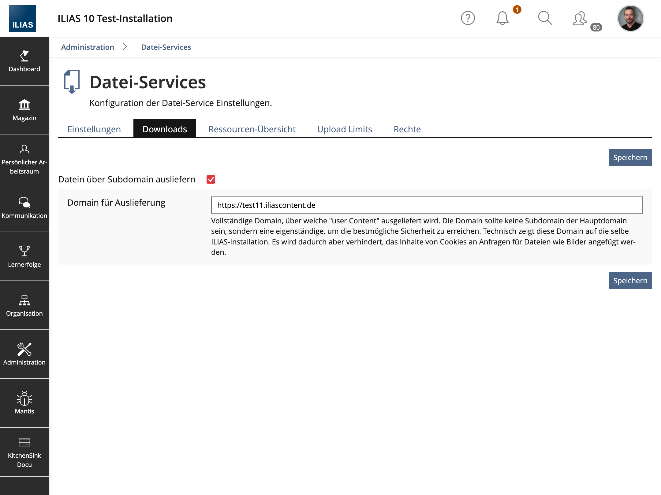Open the Ressourcen-Übersicht tab
This screenshot has width=661, height=495.
click(252, 129)
